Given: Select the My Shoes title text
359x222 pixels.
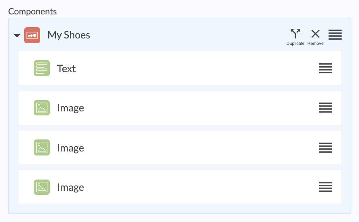Looking at the screenshot, I should pos(69,35).
